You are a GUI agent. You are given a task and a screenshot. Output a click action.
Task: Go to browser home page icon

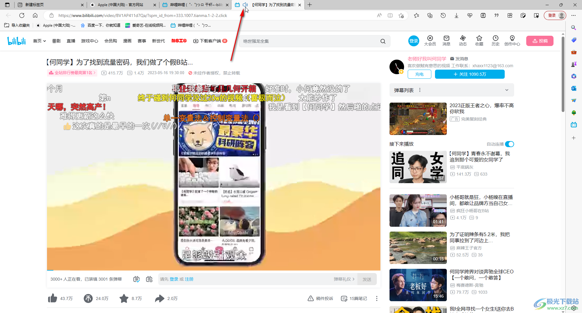[35, 15]
